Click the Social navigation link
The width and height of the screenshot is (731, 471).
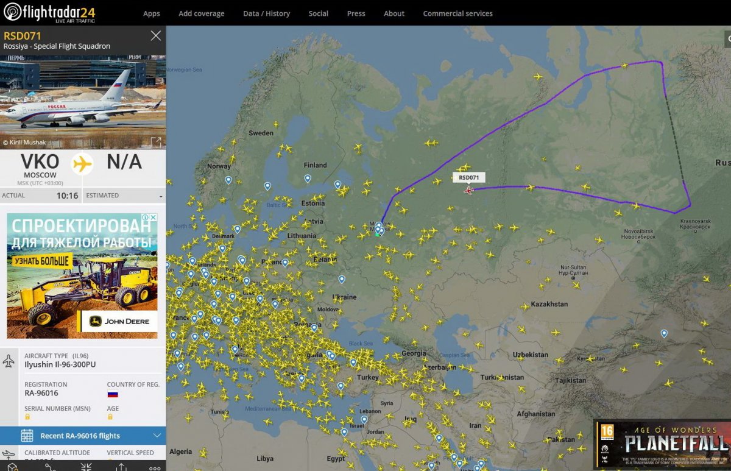318,13
